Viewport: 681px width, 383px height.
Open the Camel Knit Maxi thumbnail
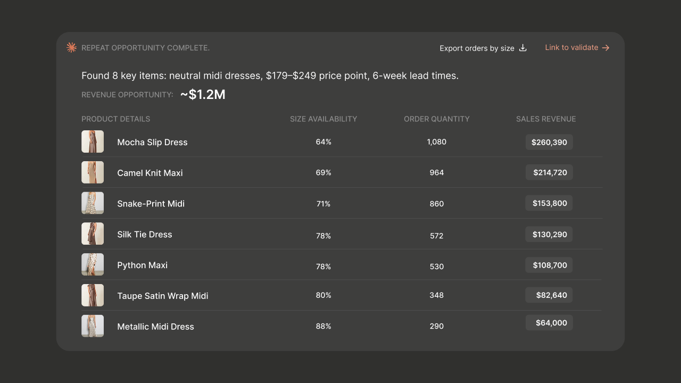coord(93,172)
